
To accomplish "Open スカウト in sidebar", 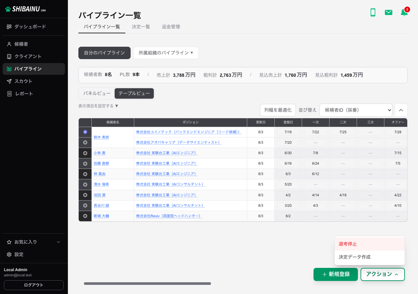I will point(34,81).
